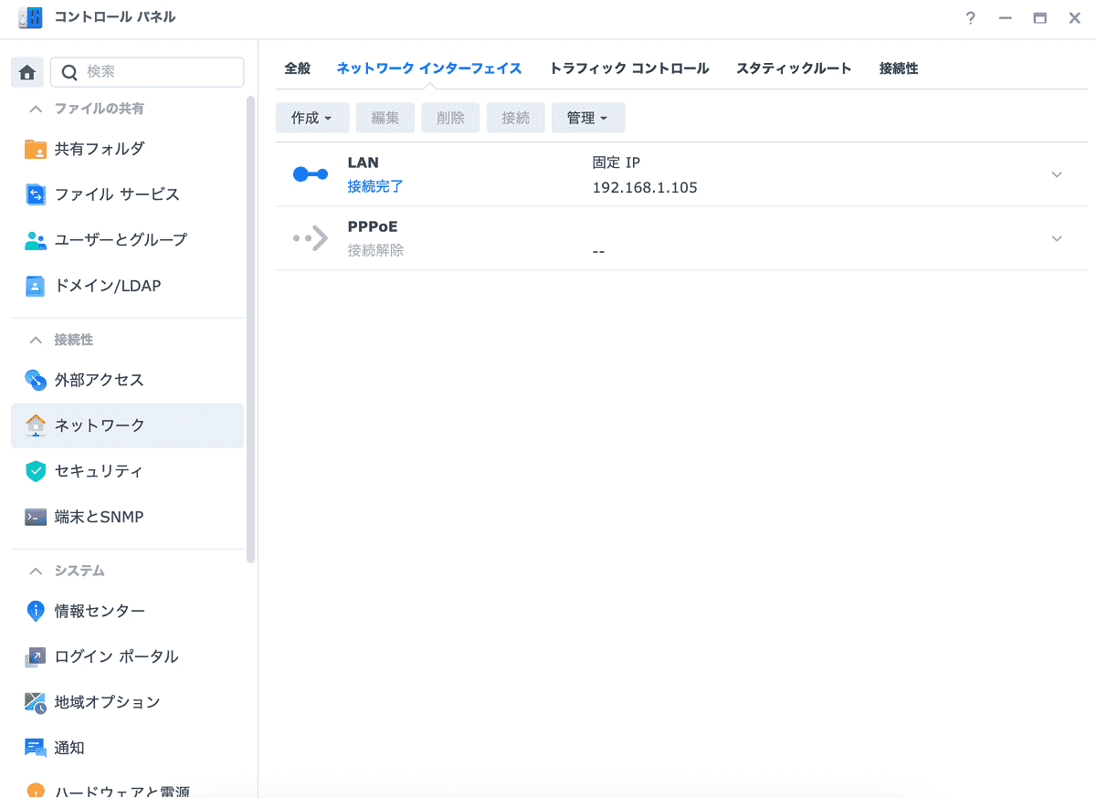Click the PPPoE interface name
This screenshot has width=1096, height=798.
click(373, 226)
